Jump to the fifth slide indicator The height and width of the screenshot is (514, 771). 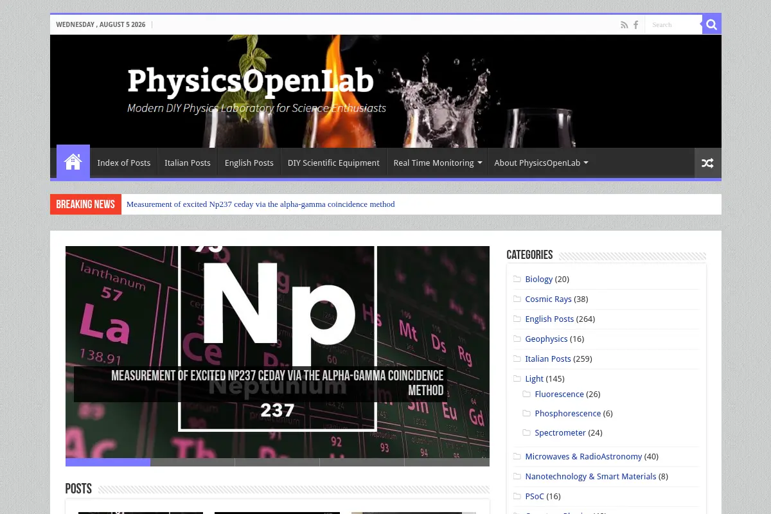(447, 462)
